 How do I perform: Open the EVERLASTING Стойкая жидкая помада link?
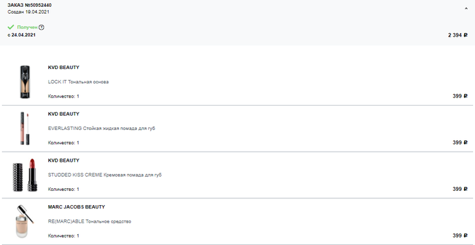click(x=102, y=129)
